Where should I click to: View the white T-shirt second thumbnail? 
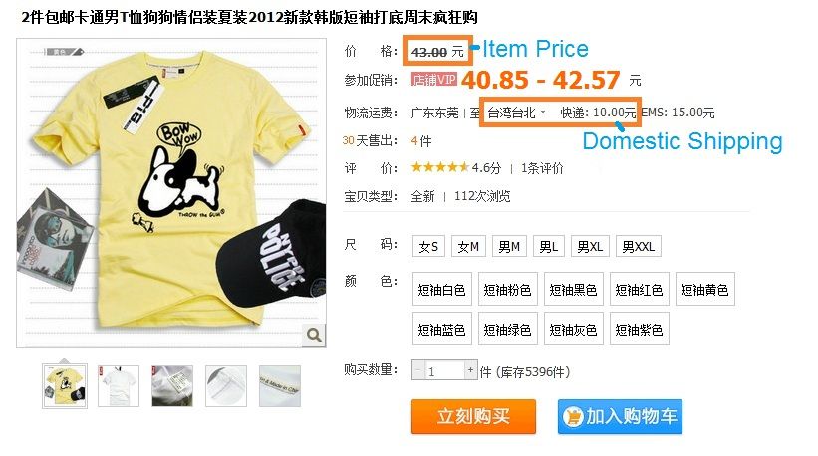click(x=119, y=386)
